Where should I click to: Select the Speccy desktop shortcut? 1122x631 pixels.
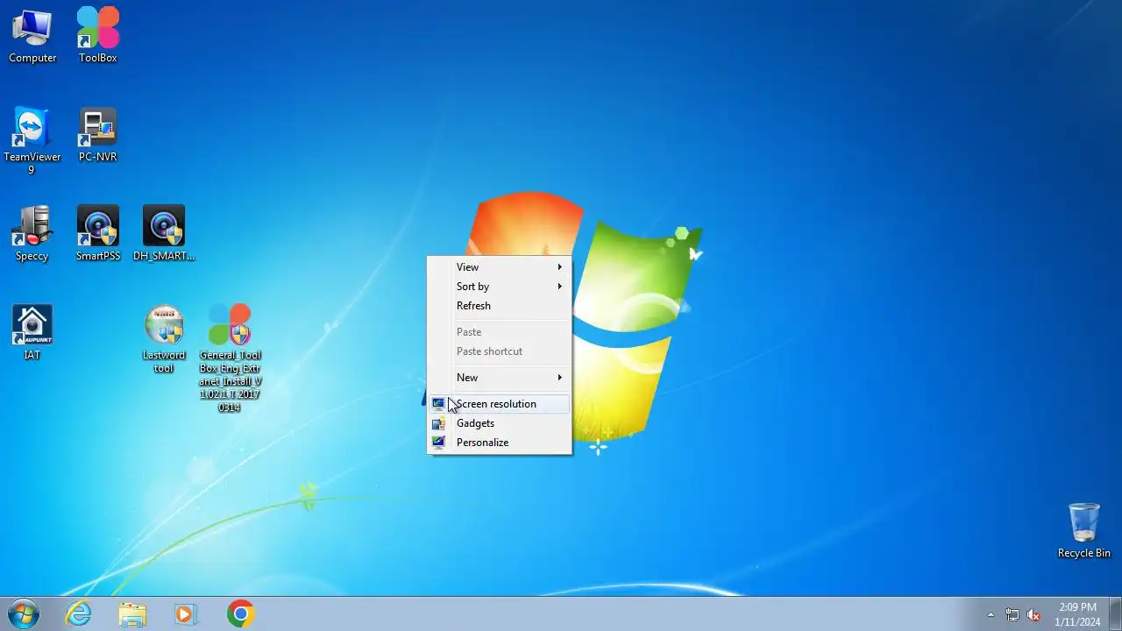click(32, 234)
